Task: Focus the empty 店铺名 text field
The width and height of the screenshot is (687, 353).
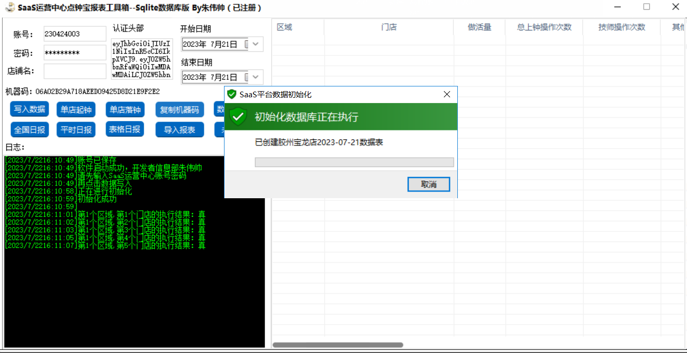Action: click(74, 71)
